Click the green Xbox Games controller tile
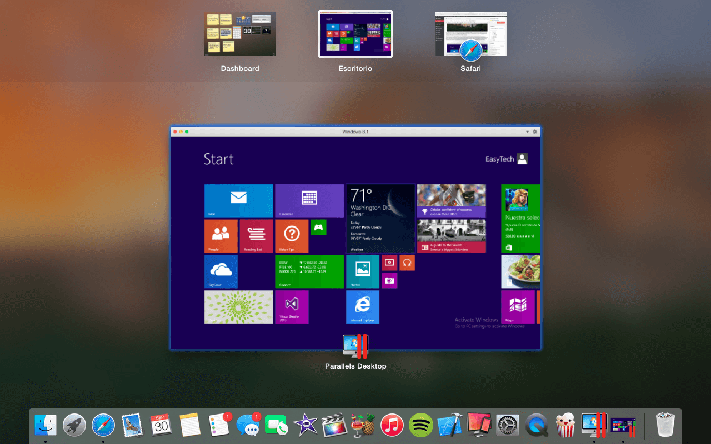Screen dimensions: 711x444 coord(318,227)
